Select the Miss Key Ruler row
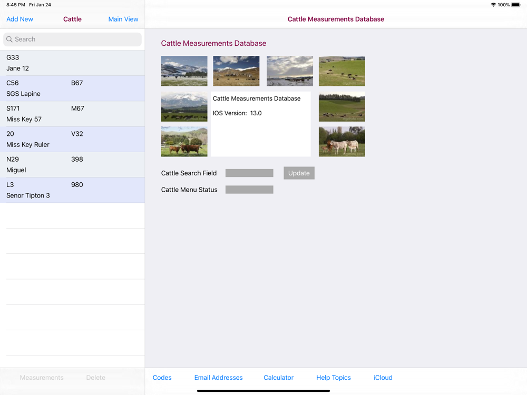This screenshot has width=527, height=395. (72, 140)
